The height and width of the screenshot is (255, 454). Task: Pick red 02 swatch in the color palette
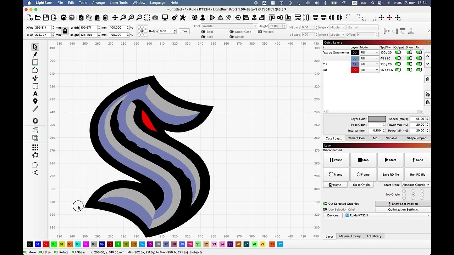(45, 244)
